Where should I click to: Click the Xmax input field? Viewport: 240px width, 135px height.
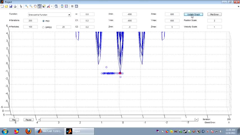pos(172,14)
